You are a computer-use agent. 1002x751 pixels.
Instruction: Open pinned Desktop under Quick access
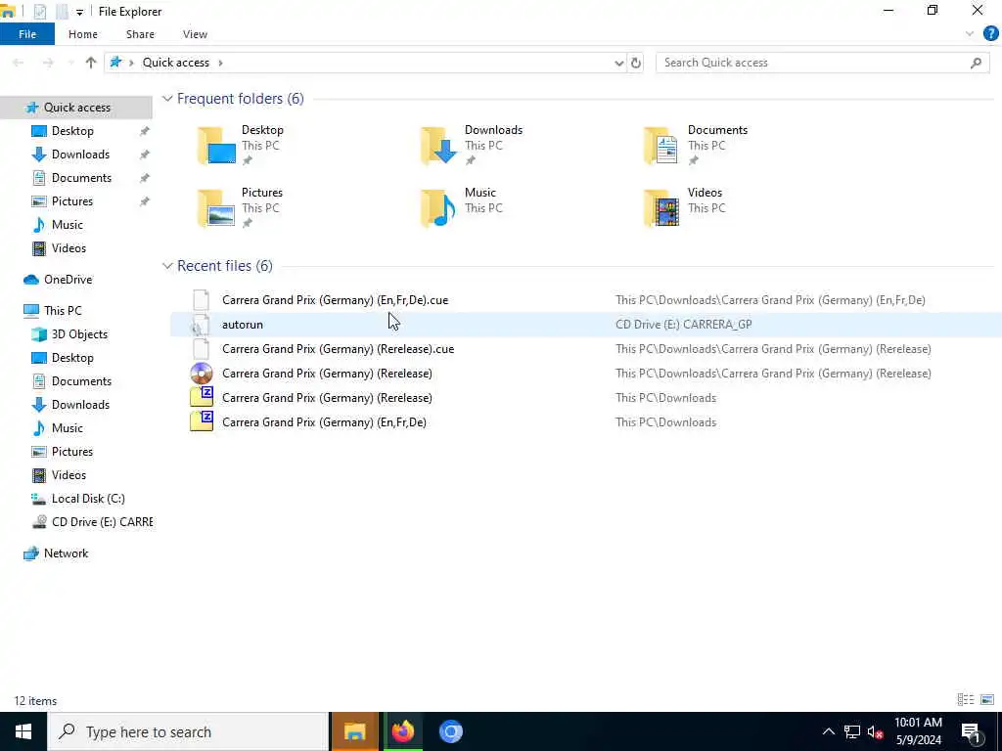(x=72, y=131)
